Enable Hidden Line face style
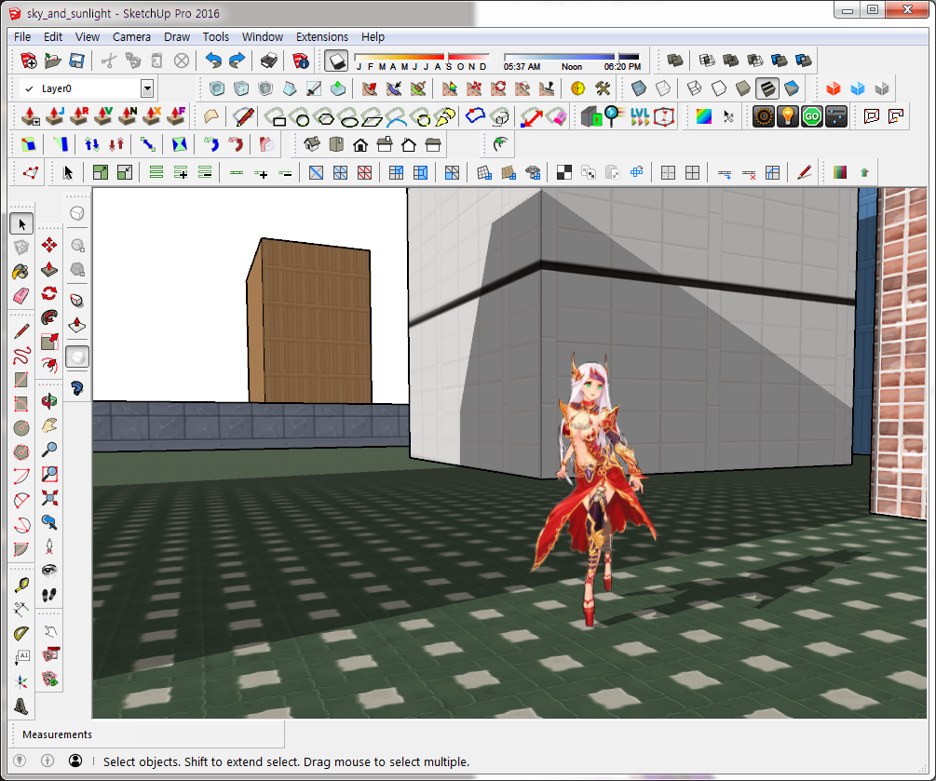This screenshot has height=781, width=936. point(719,89)
